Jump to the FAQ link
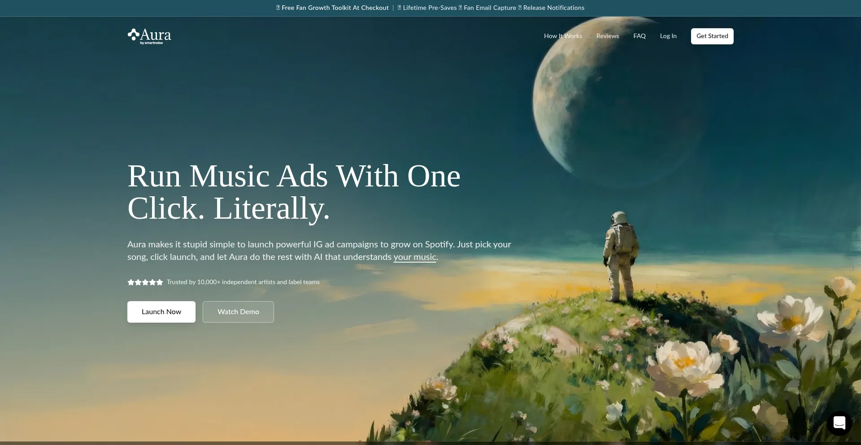 (639, 36)
